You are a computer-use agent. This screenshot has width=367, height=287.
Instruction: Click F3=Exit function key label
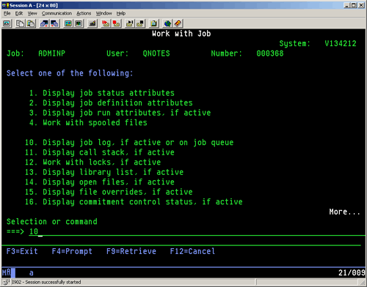(22, 251)
